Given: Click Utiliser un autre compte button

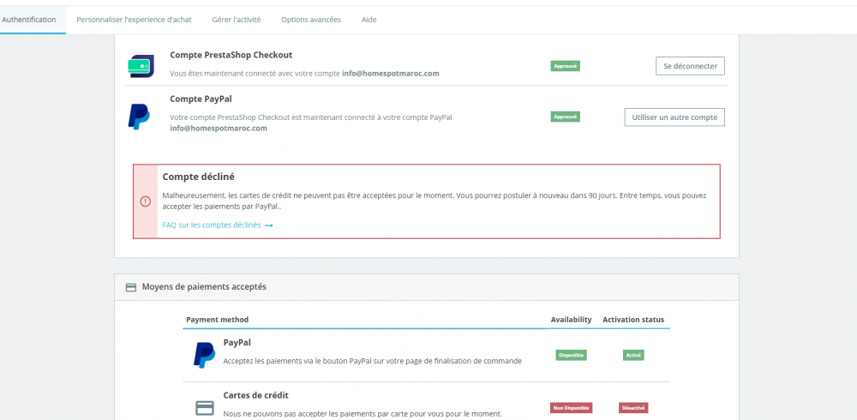Looking at the screenshot, I should (674, 117).
